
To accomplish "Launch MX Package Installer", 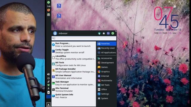I will tap(74, 70).
